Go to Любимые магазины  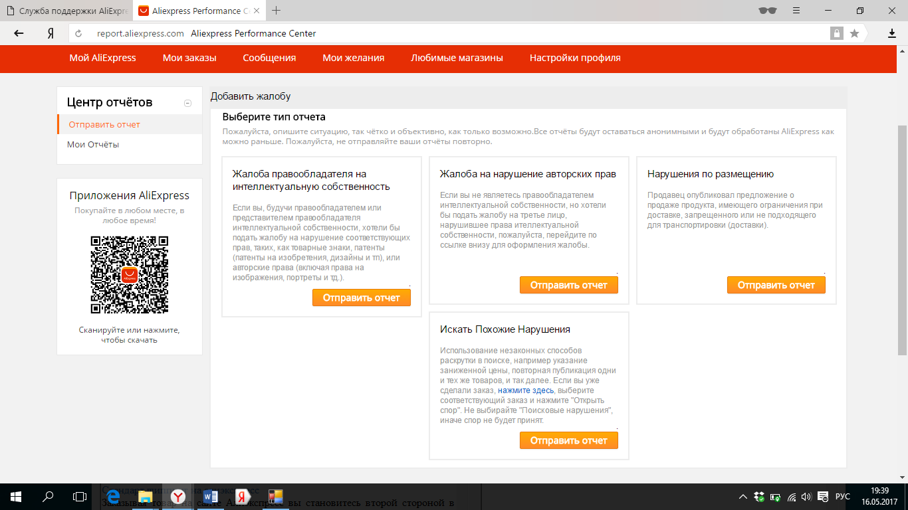pyautogui.click(x=457, y=58)
